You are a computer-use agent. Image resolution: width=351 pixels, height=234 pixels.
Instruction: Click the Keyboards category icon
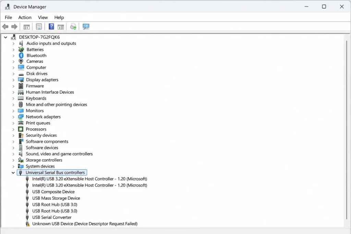(x=21, y=98)
